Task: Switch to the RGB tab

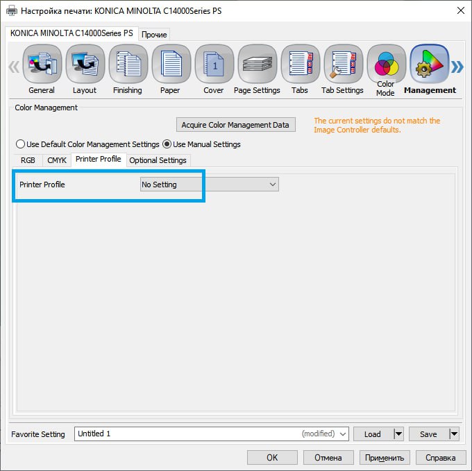Action: coord(28,160)
